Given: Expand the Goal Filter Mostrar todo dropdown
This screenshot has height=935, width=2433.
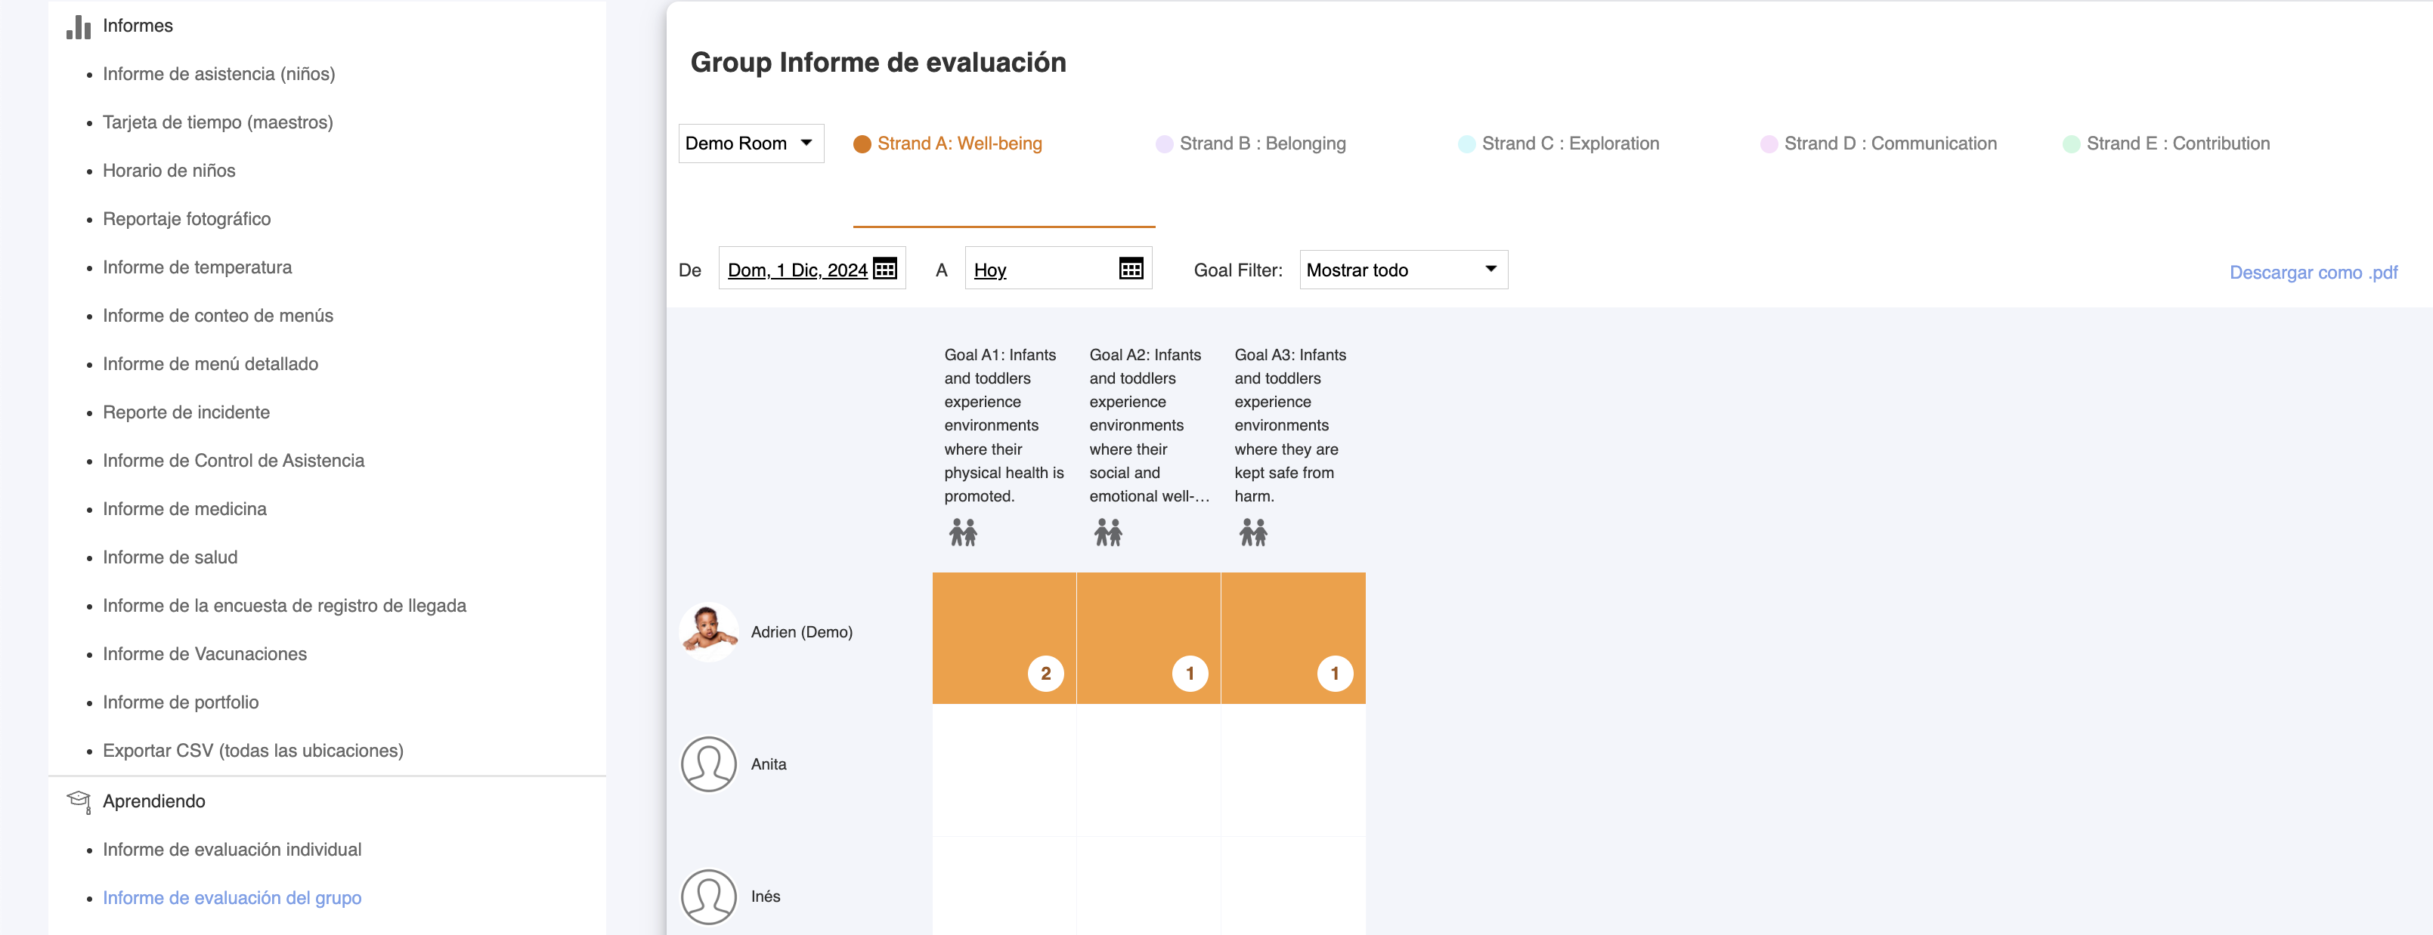Looking at the screenshot, I should [x=1403, y=270].
